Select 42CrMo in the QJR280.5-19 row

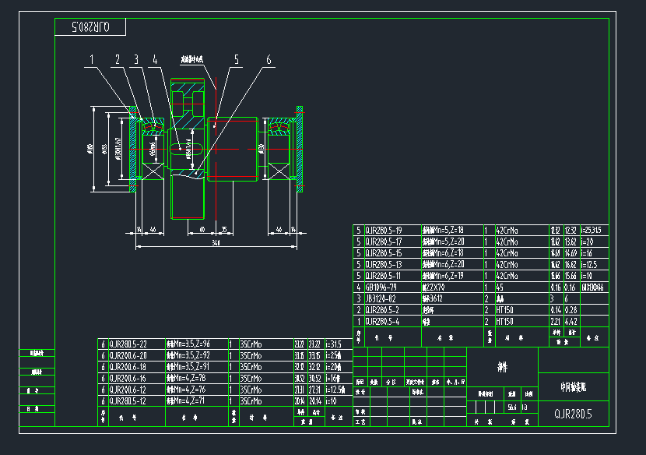[x=522, y=231]
